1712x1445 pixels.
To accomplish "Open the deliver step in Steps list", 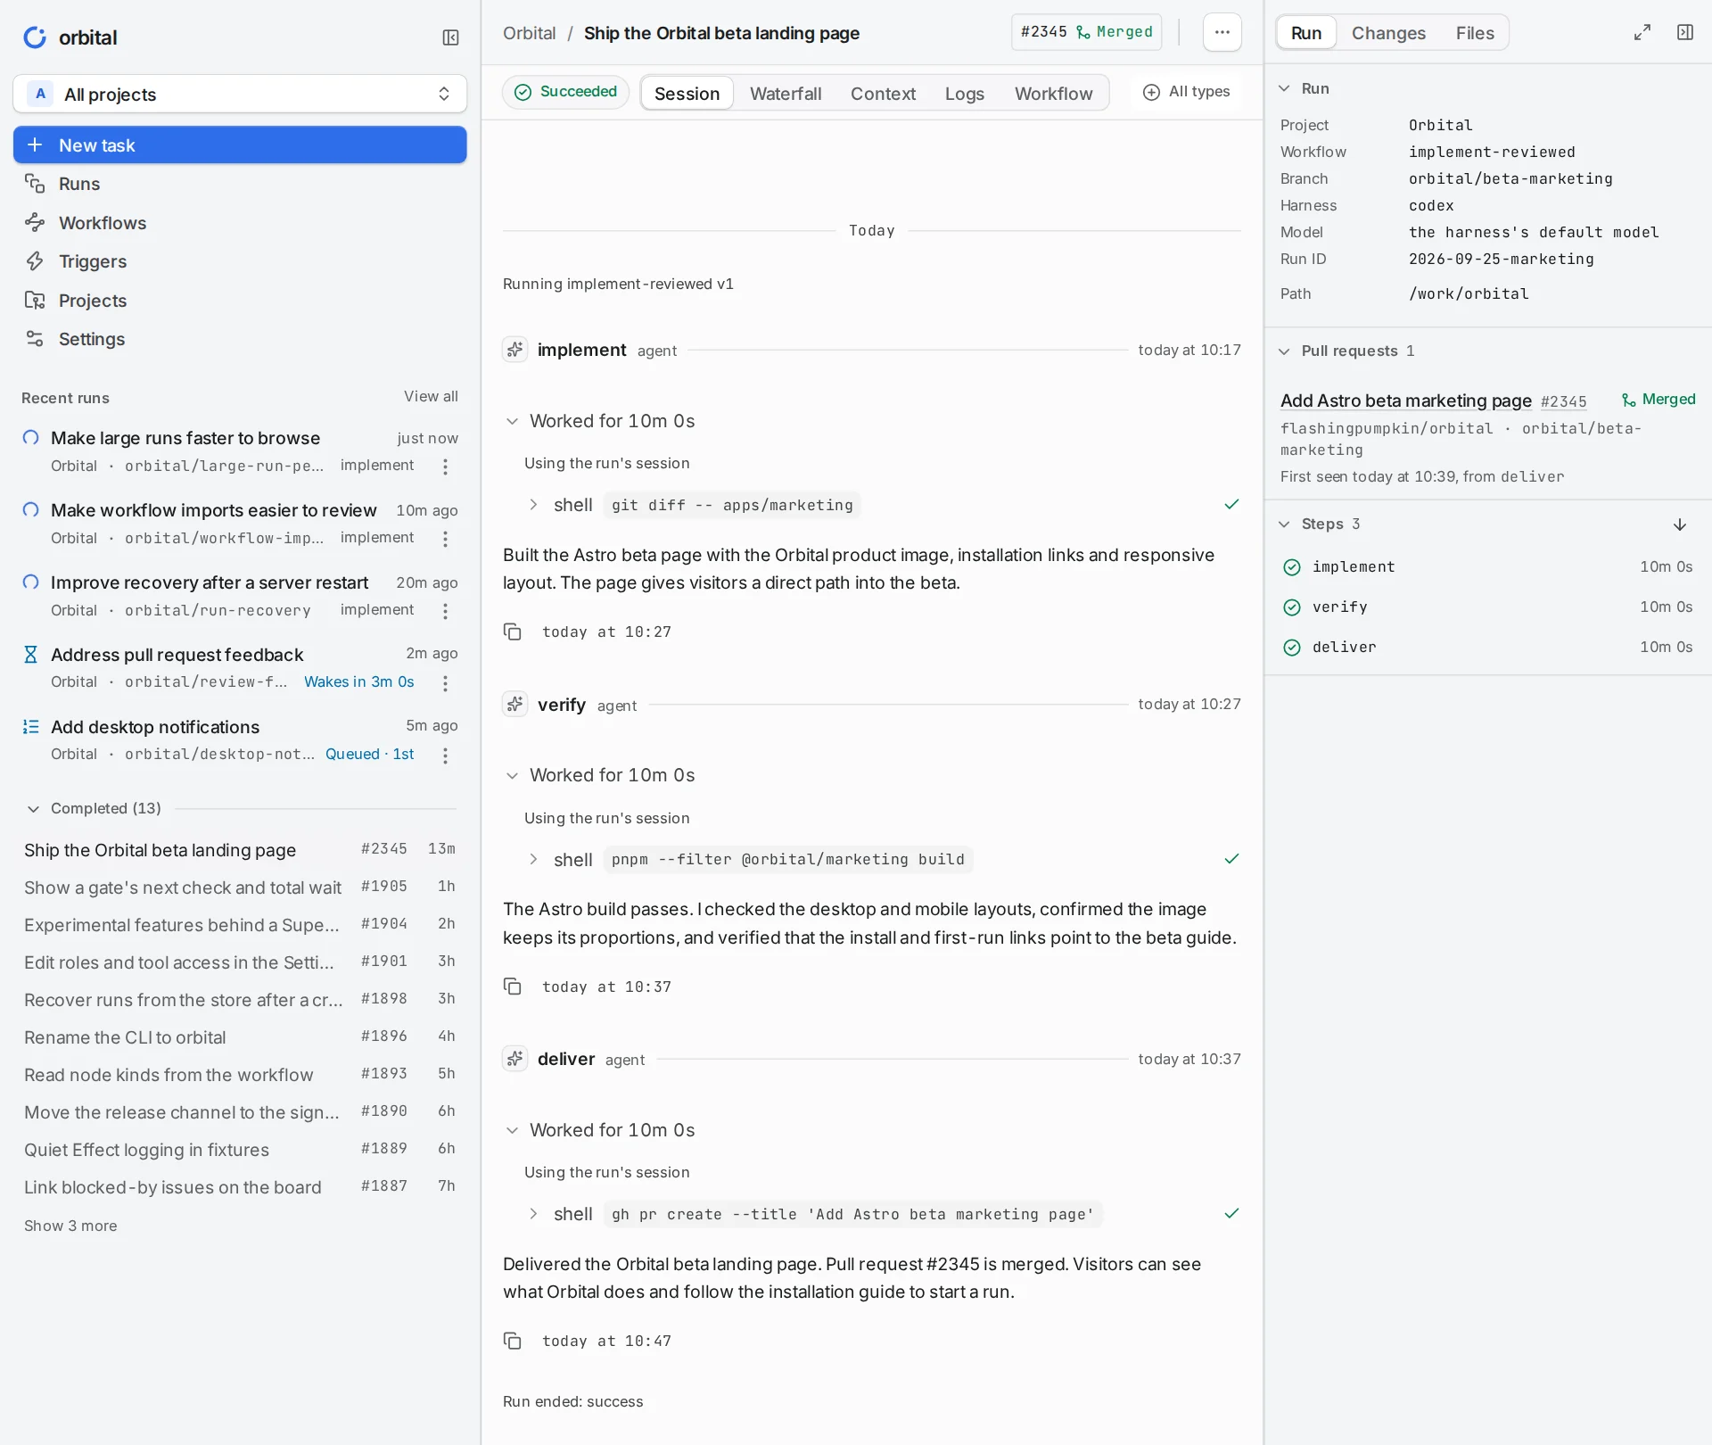I will click(x=1487, y=648).
